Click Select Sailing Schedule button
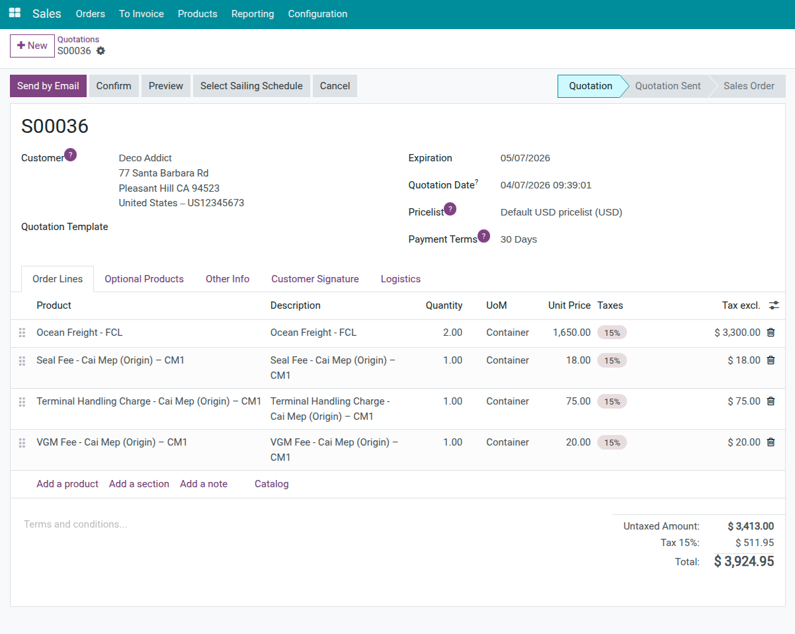The height and width of the screenshot is (634, 795). (x=251, y=86)
